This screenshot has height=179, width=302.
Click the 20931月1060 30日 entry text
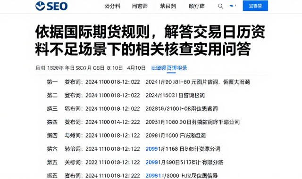pyautogui.click(x=193, y=122)
